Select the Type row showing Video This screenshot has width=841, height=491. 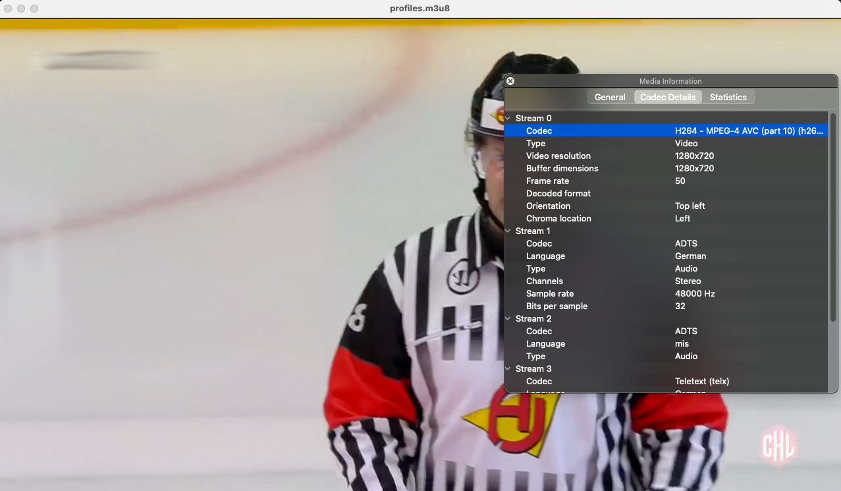(x=666, y=143)
